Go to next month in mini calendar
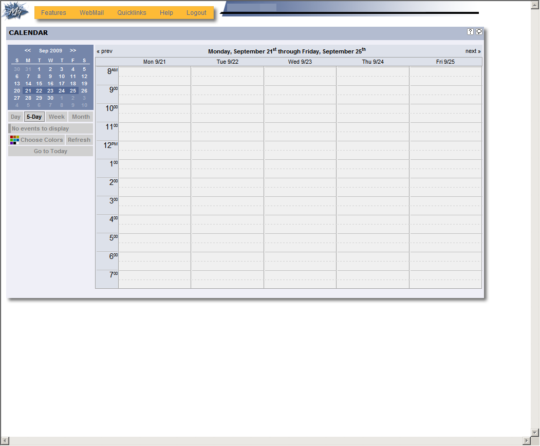Viewport: 540px width, 446px height. point(73,50)
